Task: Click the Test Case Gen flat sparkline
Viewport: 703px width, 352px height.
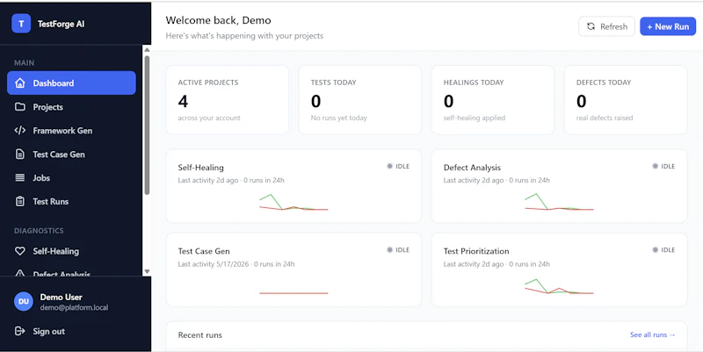Action: (294, 293)
